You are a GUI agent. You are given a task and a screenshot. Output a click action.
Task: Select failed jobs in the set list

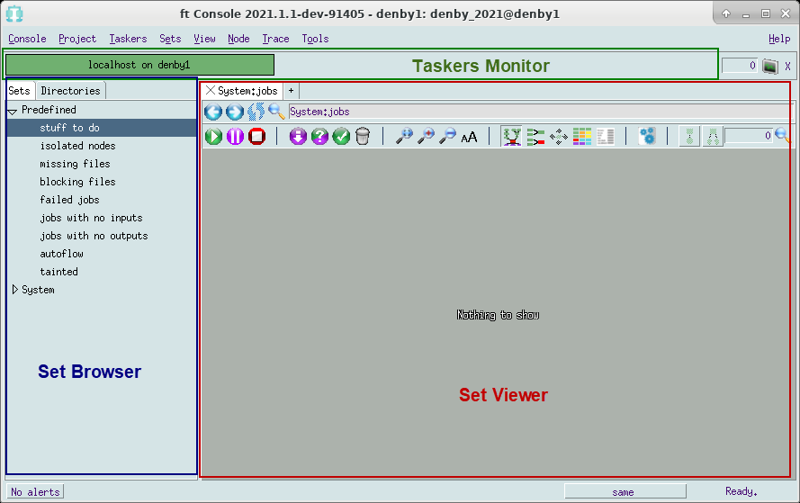pos(69,200)
